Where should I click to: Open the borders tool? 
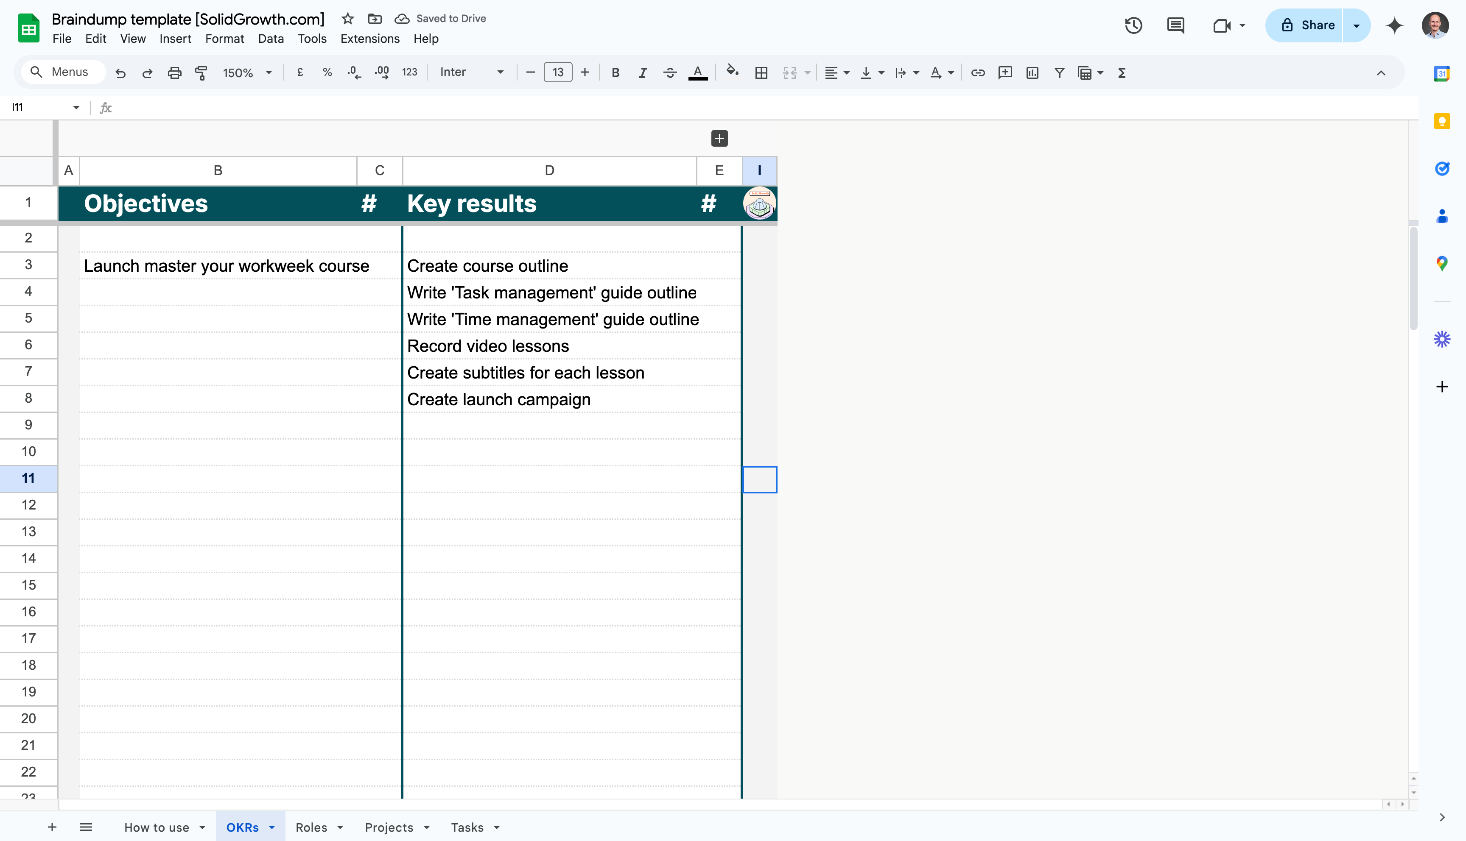pos(761,73)
